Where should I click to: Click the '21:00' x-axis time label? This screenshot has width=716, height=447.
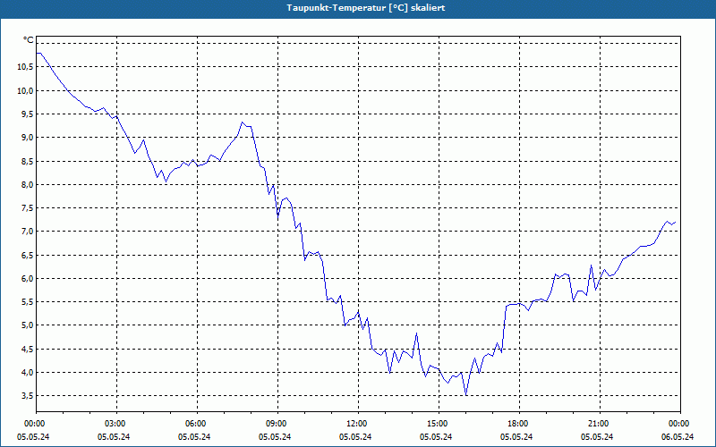click(x=600, y=424)
